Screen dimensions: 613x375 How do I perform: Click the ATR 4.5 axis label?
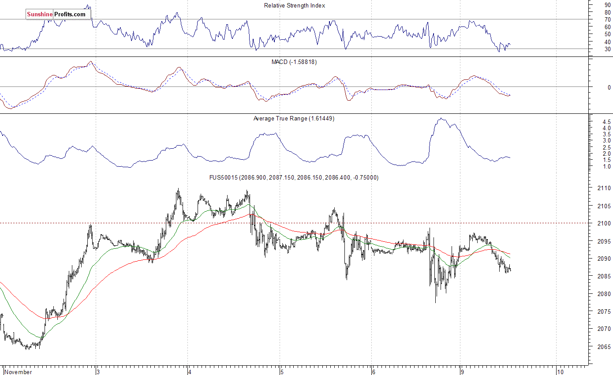click(x=606, y=122)
